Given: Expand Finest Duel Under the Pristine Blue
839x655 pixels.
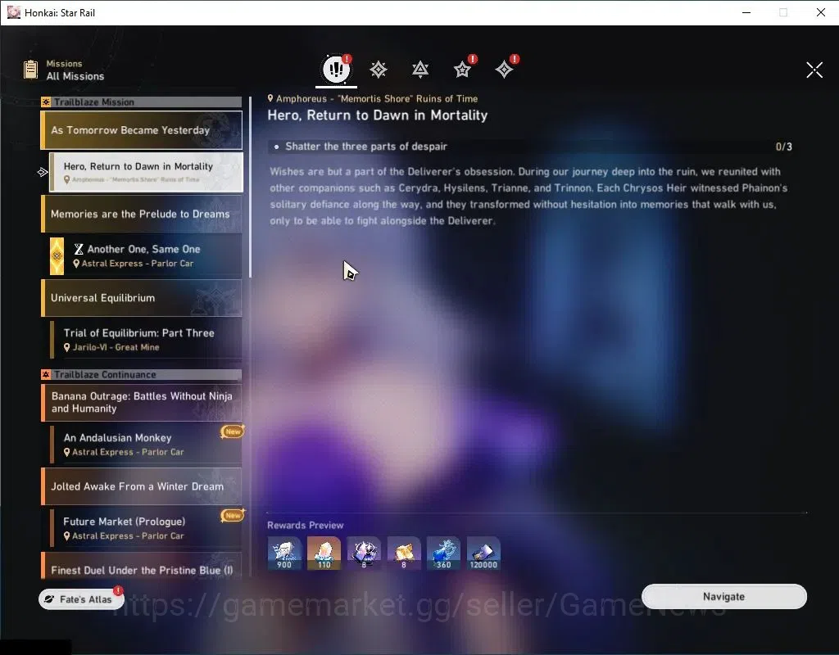Looking at the screenshot, I should (141, 567).
